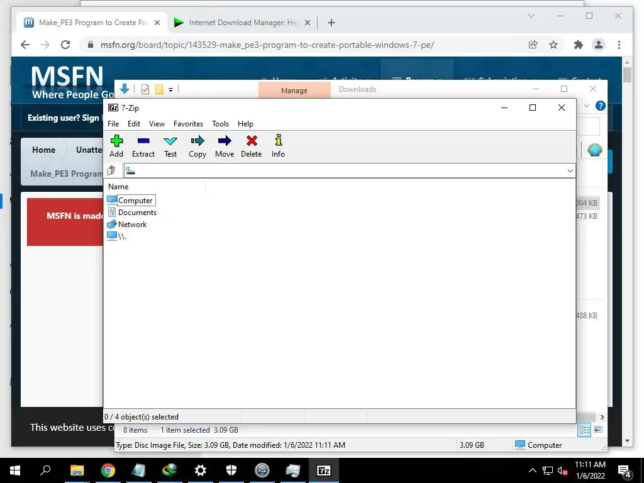This screenshot has width=644, height=483.
Task: Click Explorer horizontal scrollbar right arrow
Action: 602,417
